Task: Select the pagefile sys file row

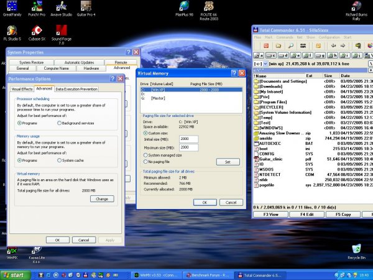Action: pyautogui.click(x=313, y=185)
